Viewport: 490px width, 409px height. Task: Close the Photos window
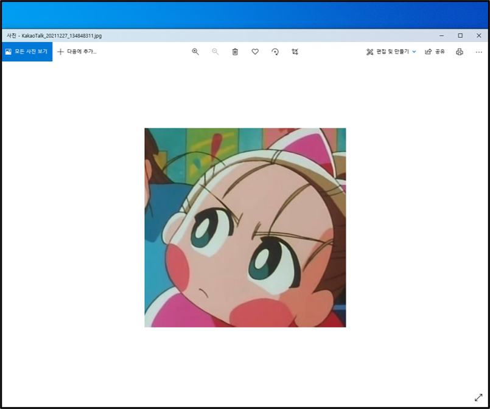(479, 36)
